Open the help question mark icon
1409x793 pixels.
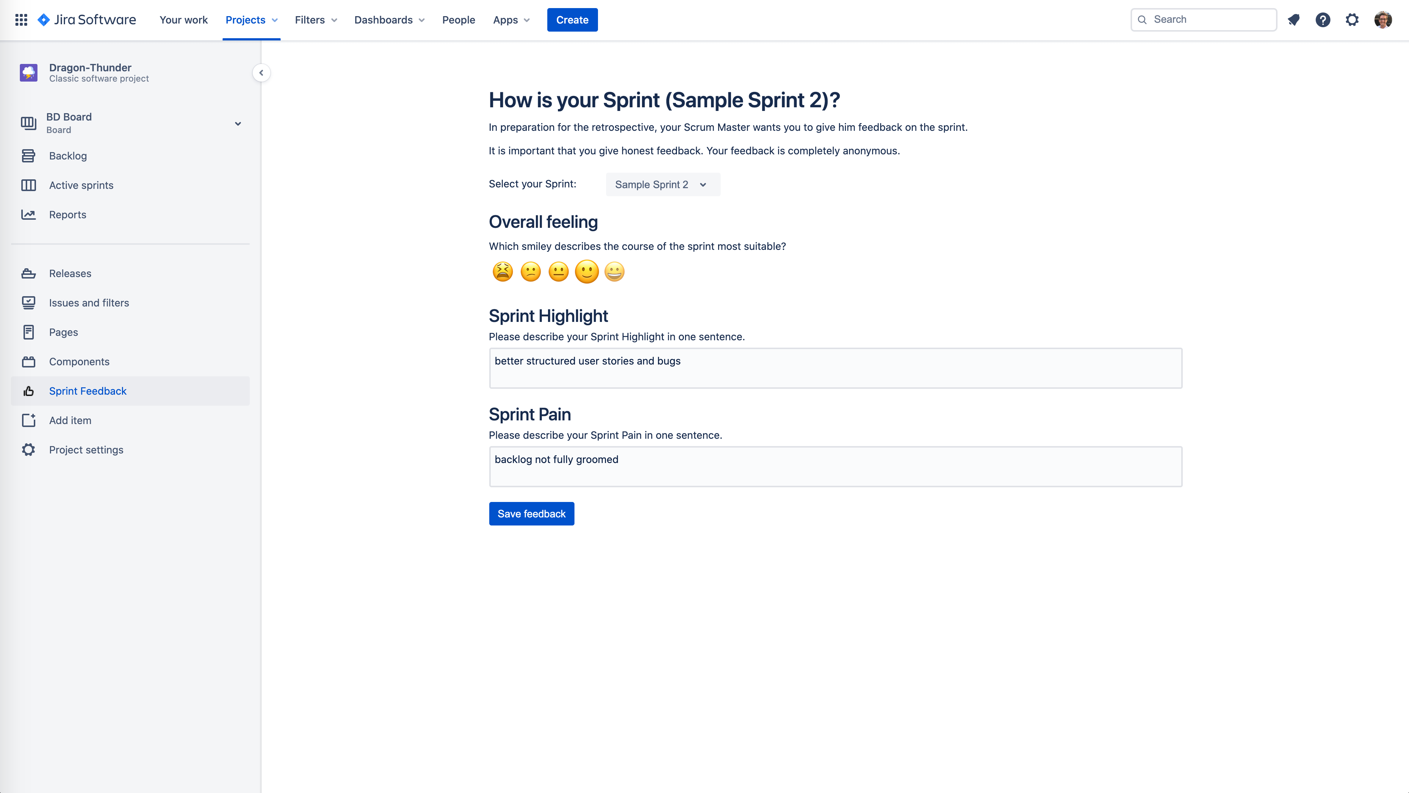1323,20
